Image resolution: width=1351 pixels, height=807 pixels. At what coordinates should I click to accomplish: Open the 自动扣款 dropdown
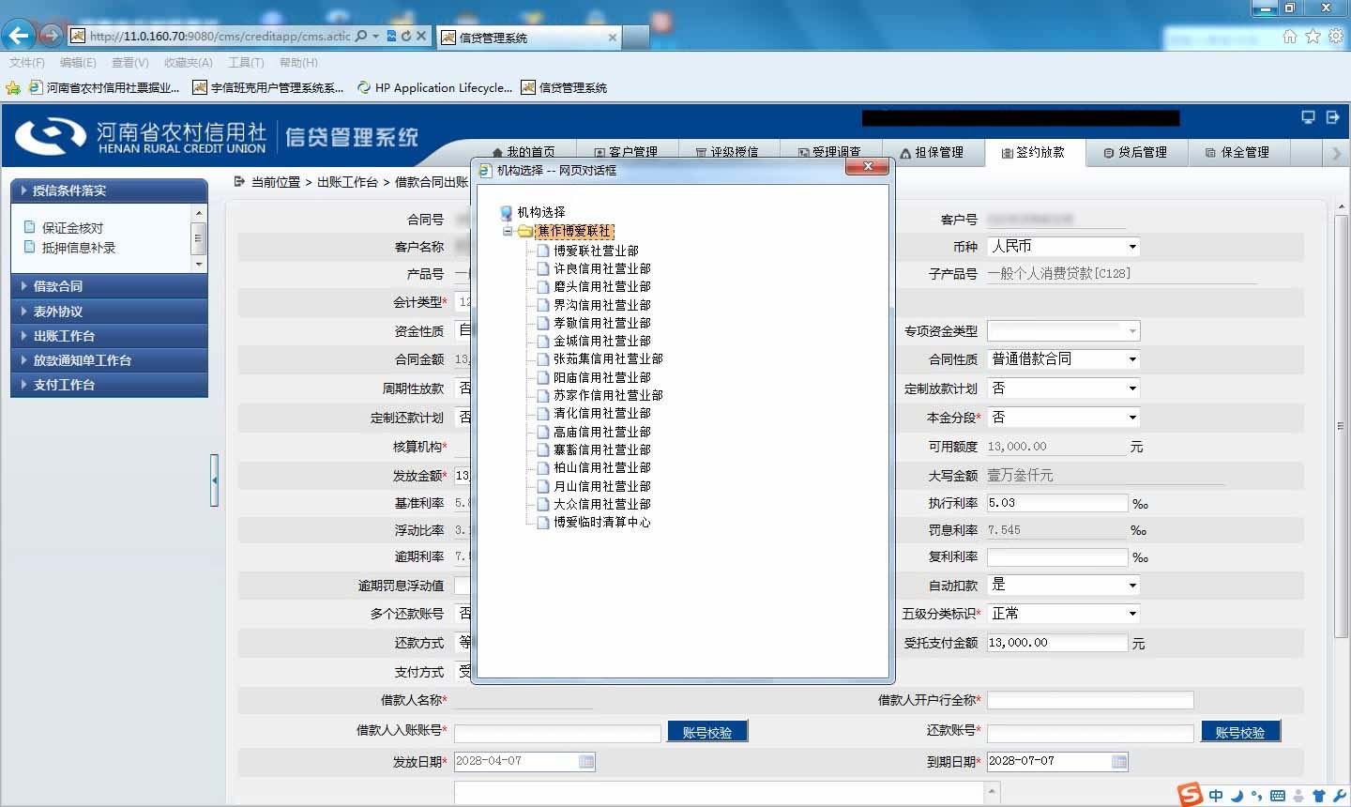pyautogui.click(x=1064, y=585)
